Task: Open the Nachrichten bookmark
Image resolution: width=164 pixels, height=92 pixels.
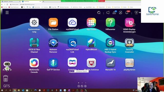Action: coord(36,7)
